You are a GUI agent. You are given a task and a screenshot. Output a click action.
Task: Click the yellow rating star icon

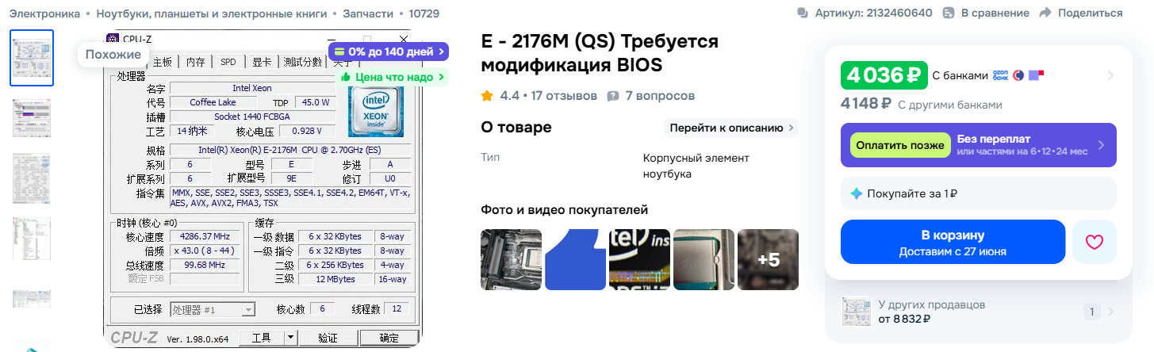tap(487, 96)
